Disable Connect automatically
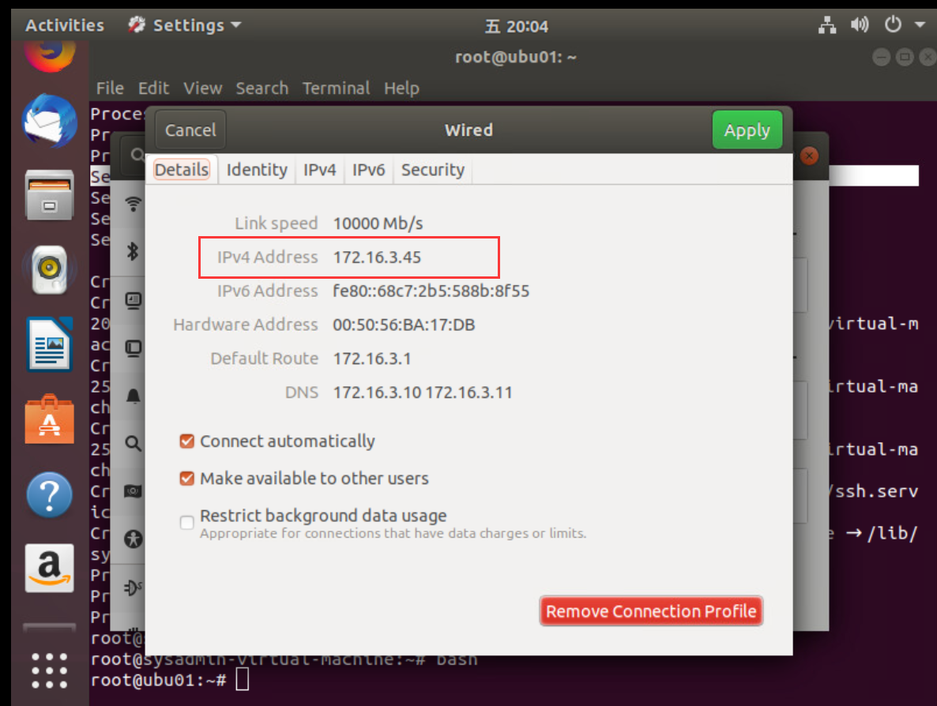The image size is (937, 706). click(x=186, y=441)
